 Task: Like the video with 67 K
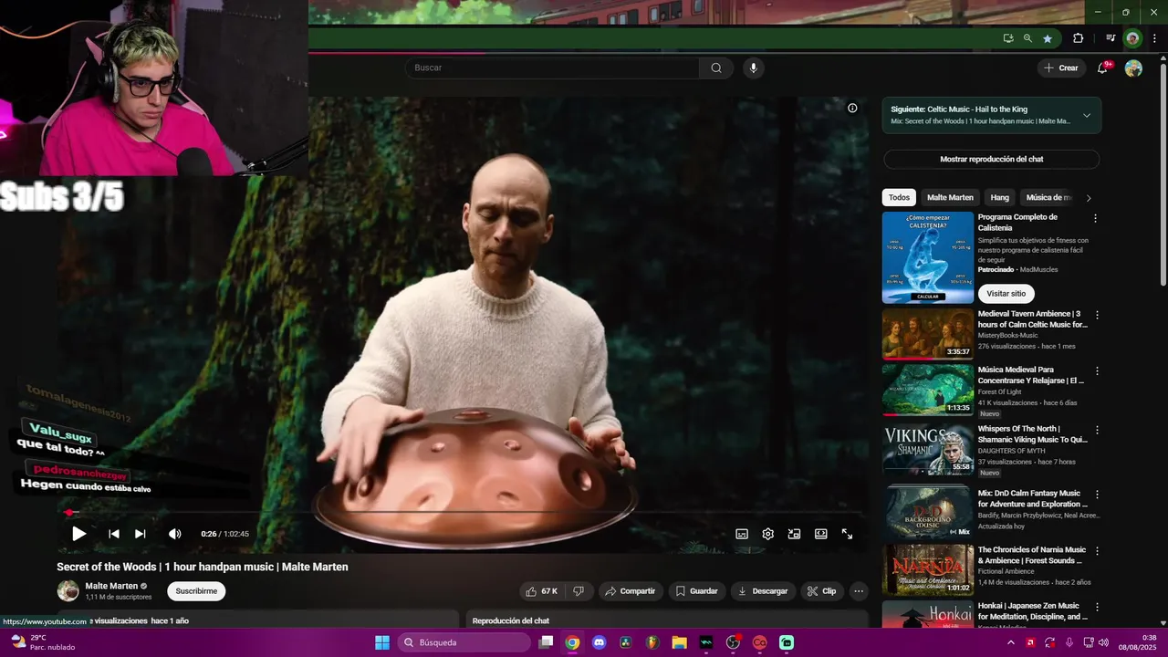[x=542, y=591]
